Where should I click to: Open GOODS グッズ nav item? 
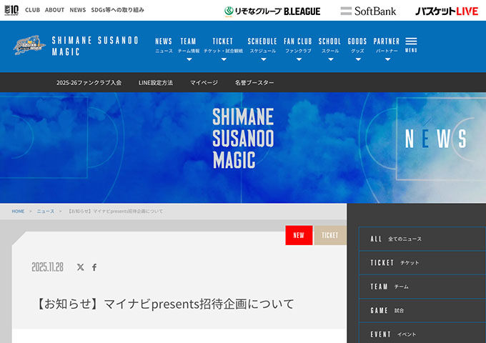(357, 45)
